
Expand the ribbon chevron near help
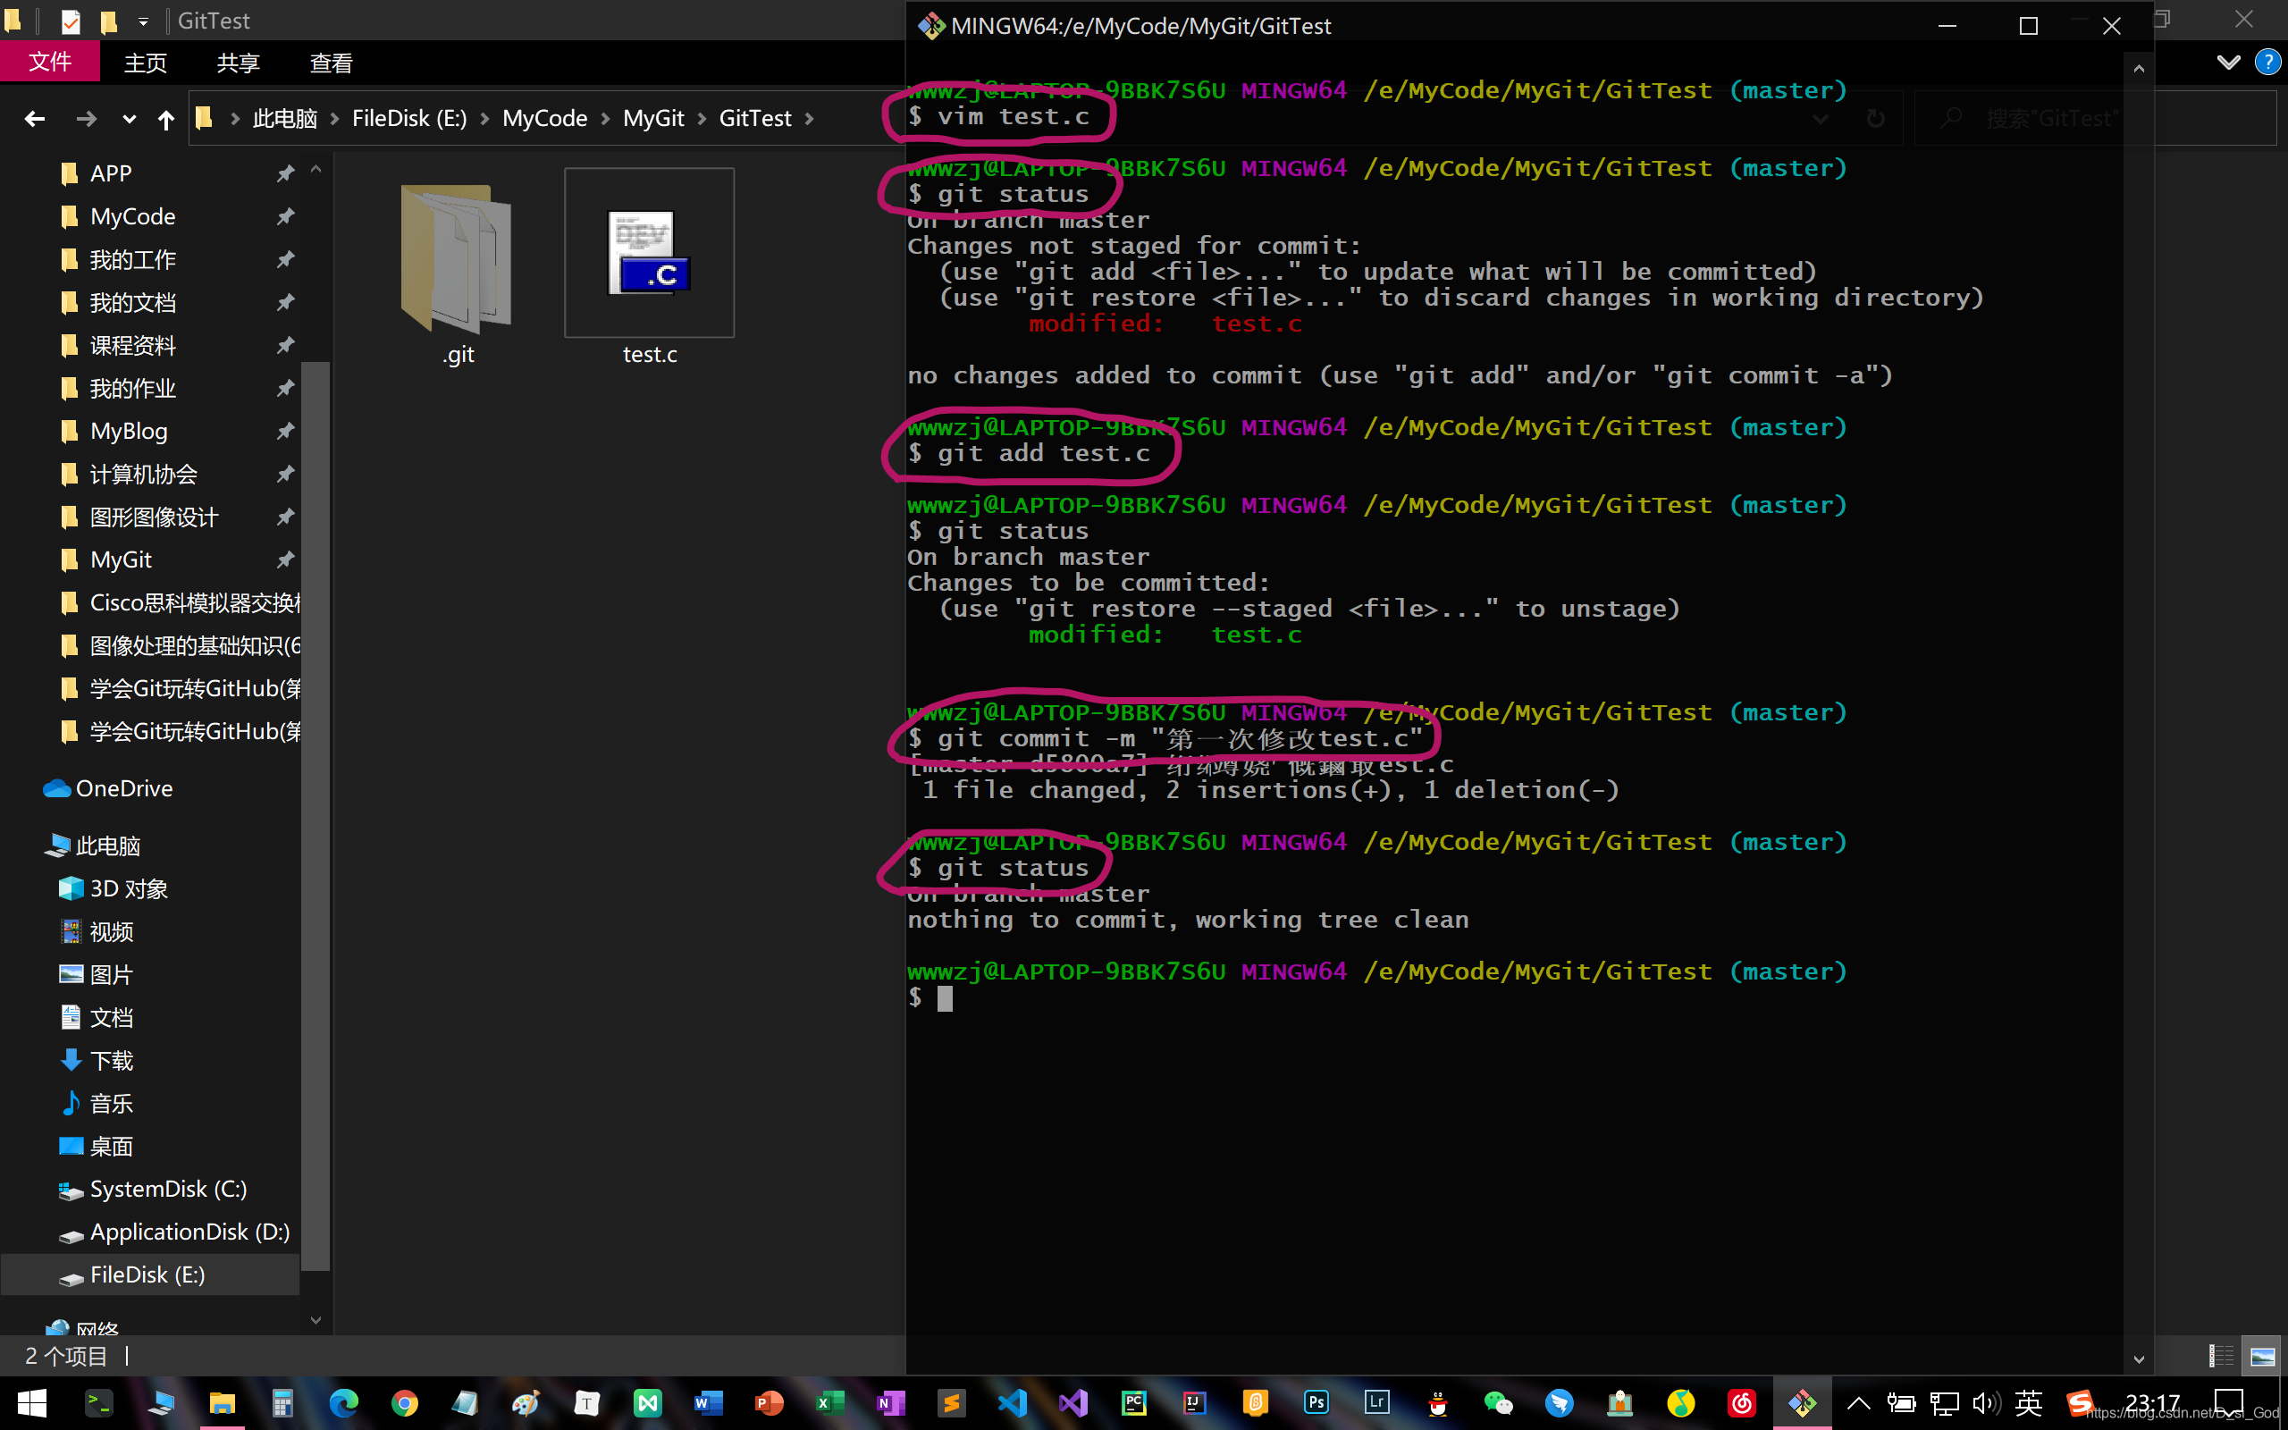pos(2227,63)
